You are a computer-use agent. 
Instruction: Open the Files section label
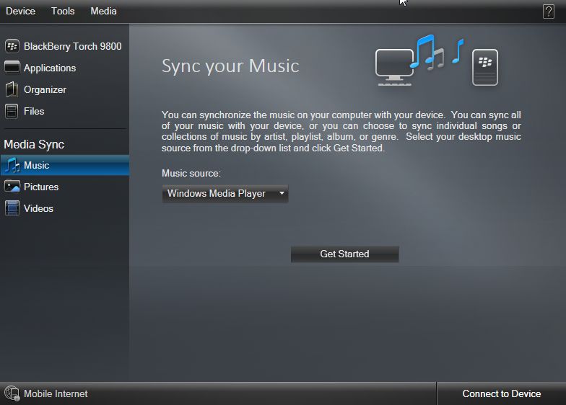pyautogui.click(x=34, y=111)
